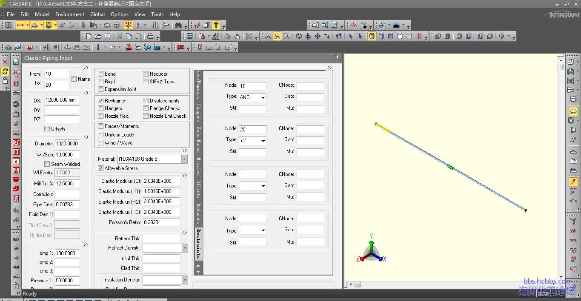Click the red centerline view icon
The image size is (581, 301).
pos(419,37)
